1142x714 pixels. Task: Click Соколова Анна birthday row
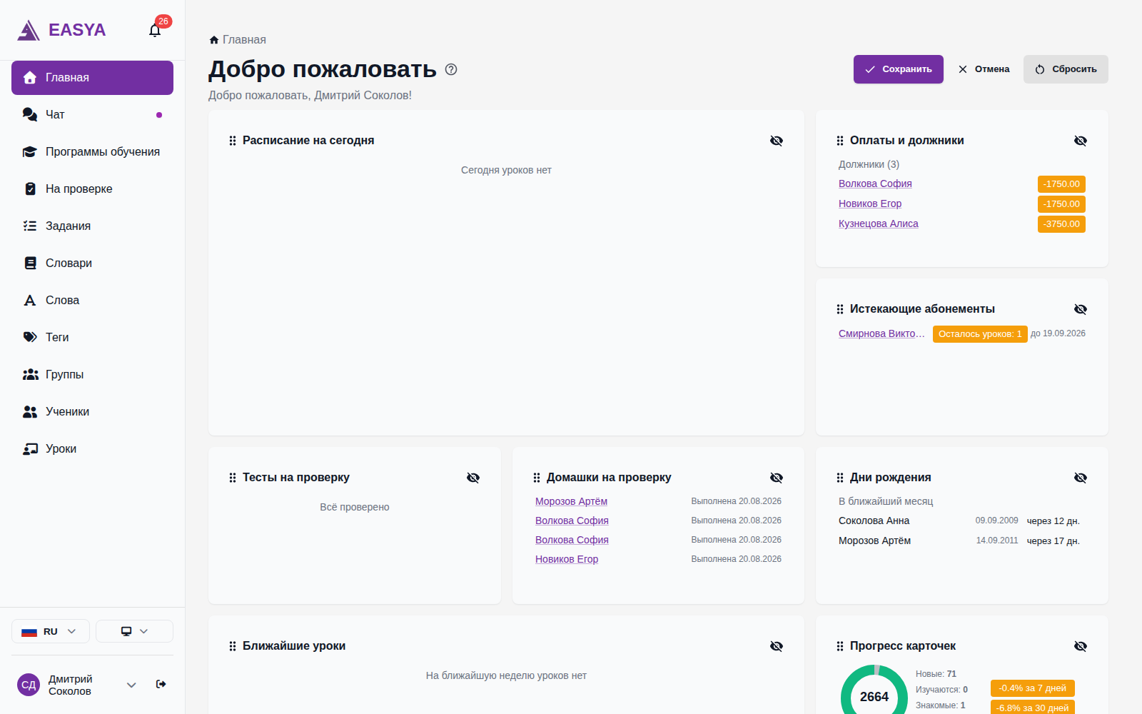[959, 521]
